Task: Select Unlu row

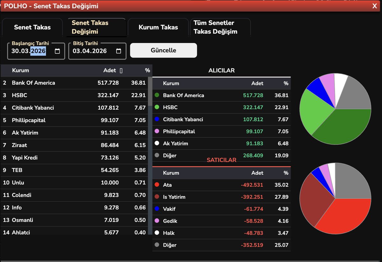Action: tap(74, 183)
